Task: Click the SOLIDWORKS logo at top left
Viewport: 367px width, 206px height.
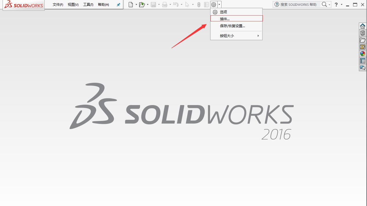Action: tap(24, 5)
